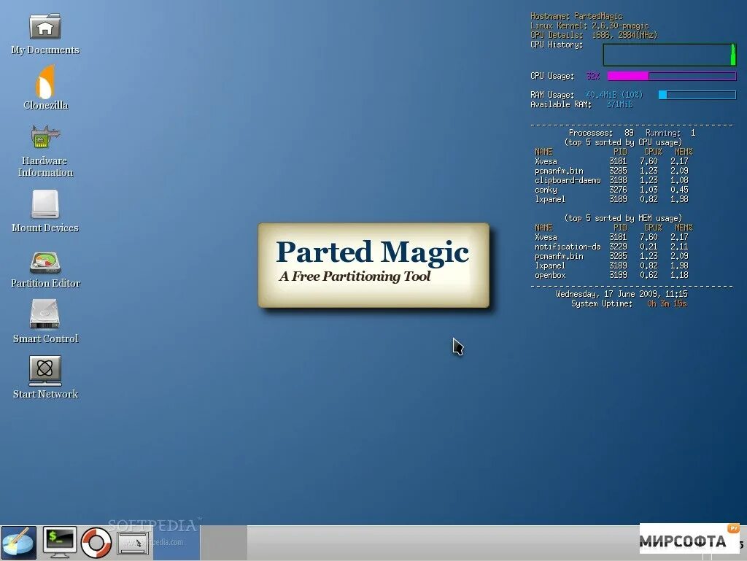Launch the terminal from the taskbar
This screenshot has width=747, height=561.
point(60,543)
